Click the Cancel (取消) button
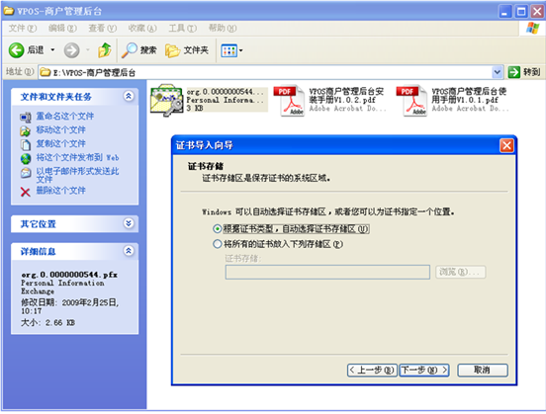Image resolution: width=546 pixels, height=414 pixels. pyautogui.click(x=483, y=371)
